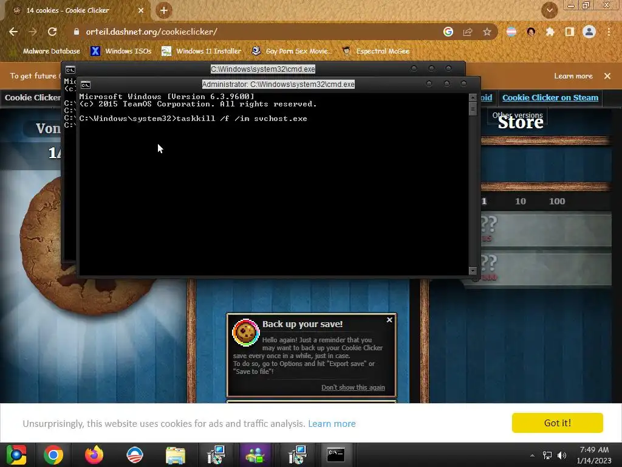Launch Chrome from the taskbar
622x467 pixels.
click(x=53, y=455)
